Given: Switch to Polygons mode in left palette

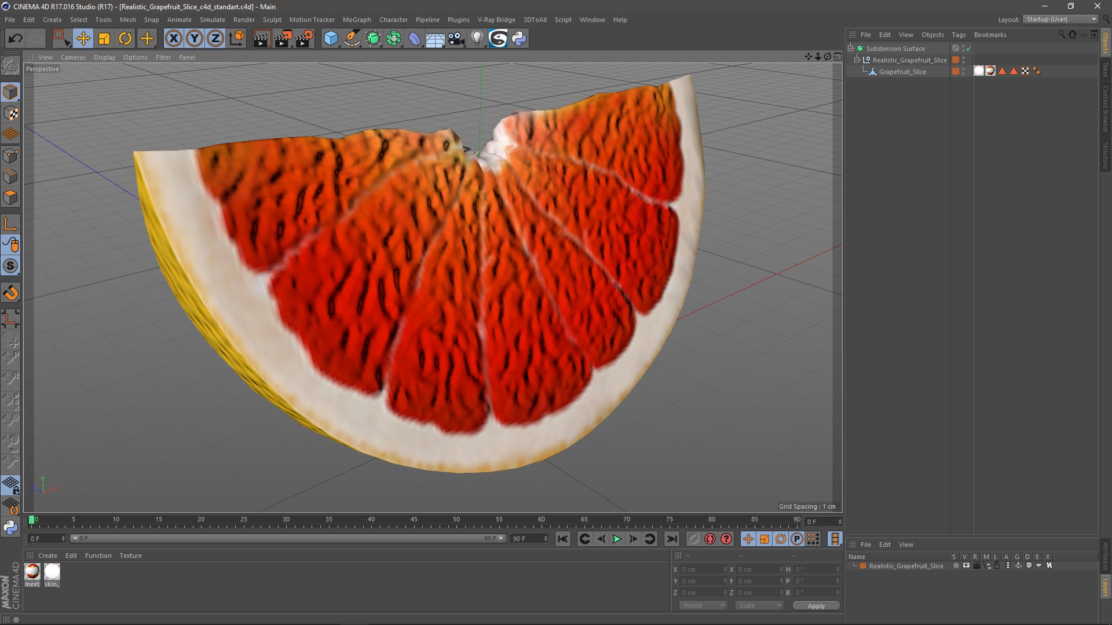Looking at the screenshot, I should coord(10,197).
